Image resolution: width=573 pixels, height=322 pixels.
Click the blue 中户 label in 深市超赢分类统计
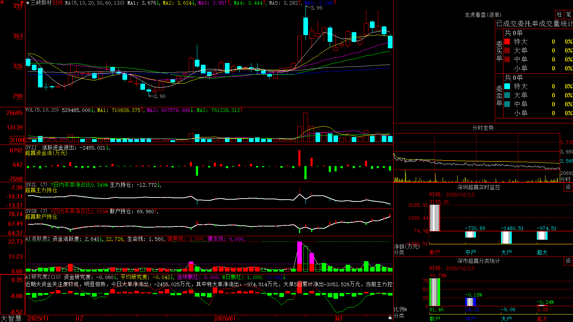tap(471, 319)
